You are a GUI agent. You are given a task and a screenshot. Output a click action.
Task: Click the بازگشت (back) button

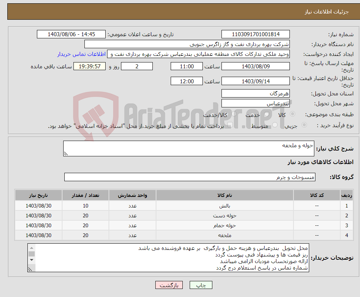169,285
